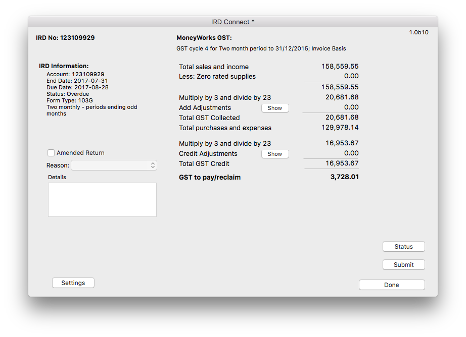Click the 'Less: Zero rated supplies' label
This screenshot has height=337, width=466.
click(x=217, y=76)
